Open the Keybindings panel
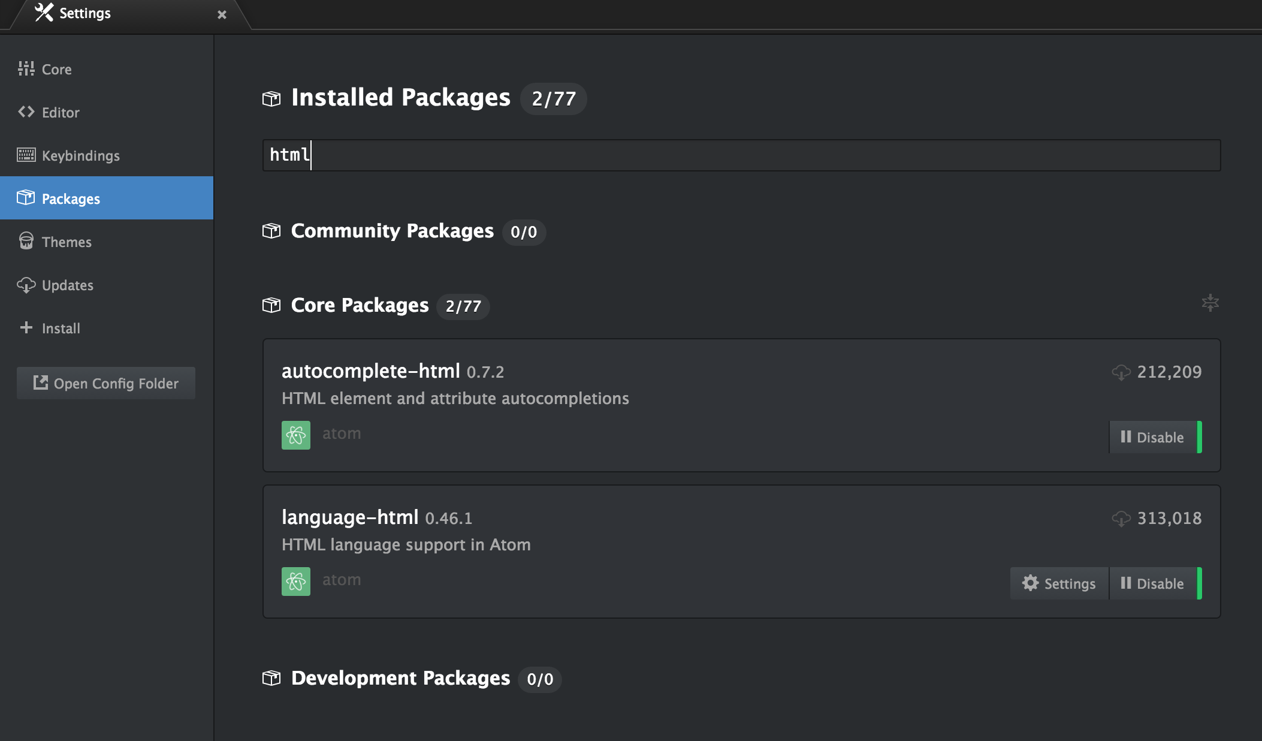Viewport: 1262px width, 741px height. (107, 155)
